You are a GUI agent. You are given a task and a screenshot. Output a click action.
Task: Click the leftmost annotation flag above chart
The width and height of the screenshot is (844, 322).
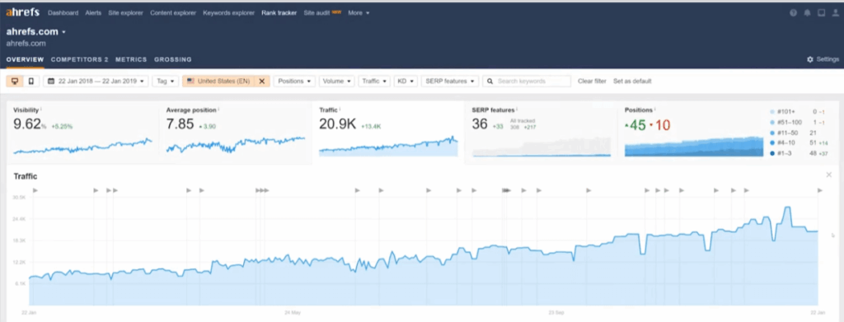tap(35, 190)
